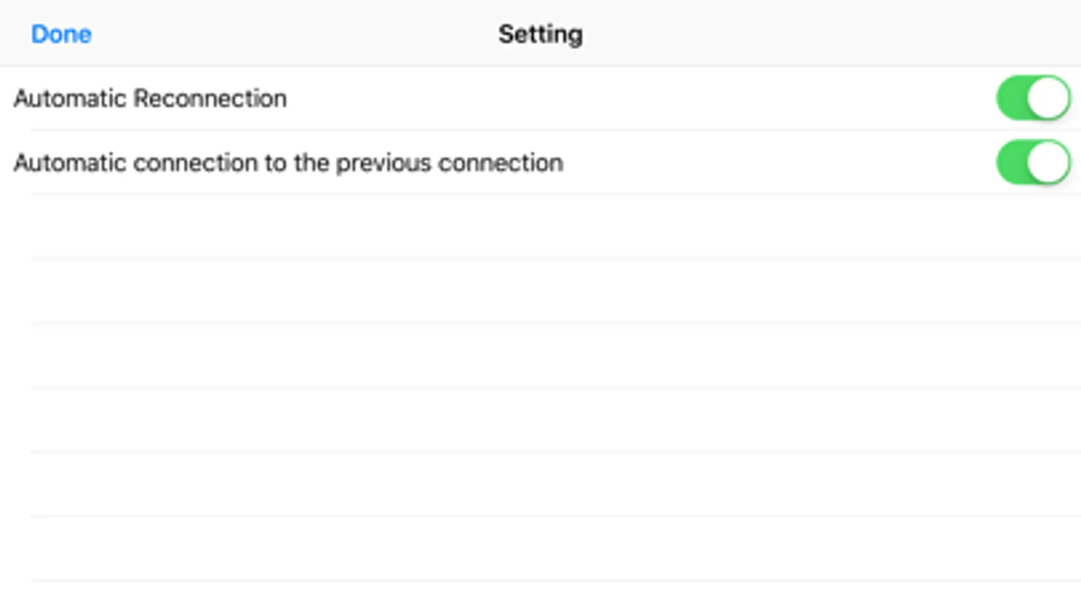Click green track of previous connection toggle
The height and width of the screenshot is (608, 1081).
click(x=1011, y=162)
